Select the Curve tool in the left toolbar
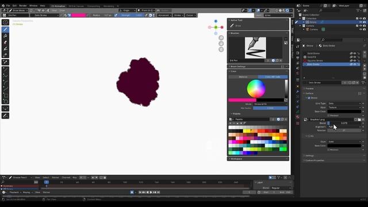368x207 pixels. (5, 89)
